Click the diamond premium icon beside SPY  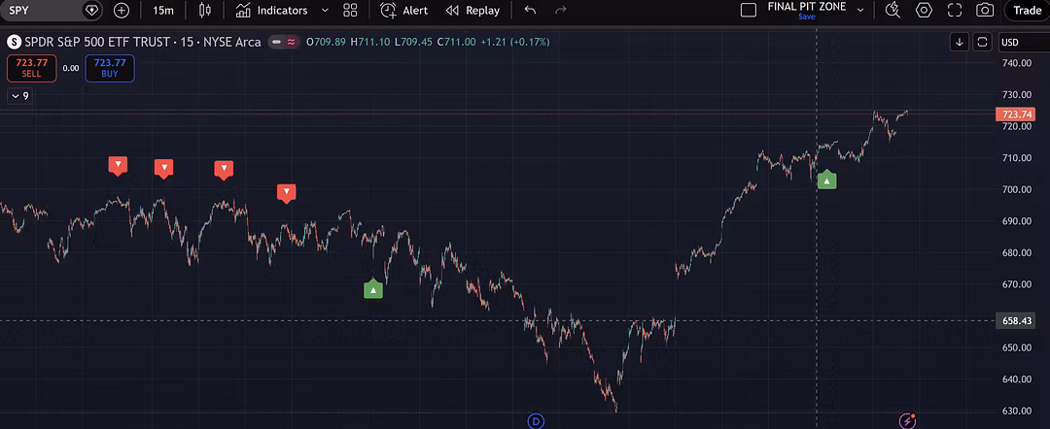coord(91,10)
